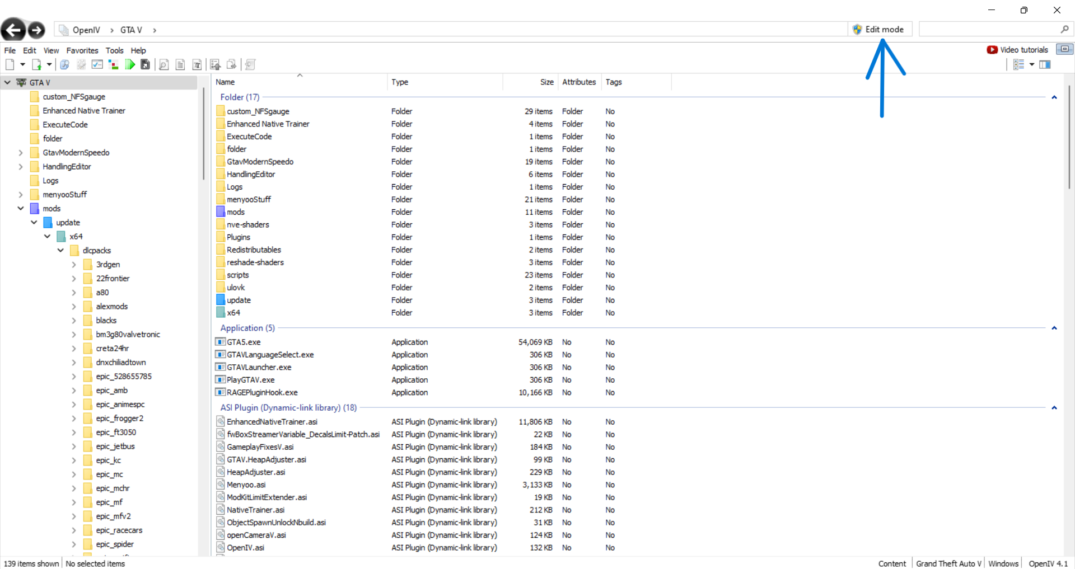Open Video tutorials link
1075x569 pixels.
1024,50
